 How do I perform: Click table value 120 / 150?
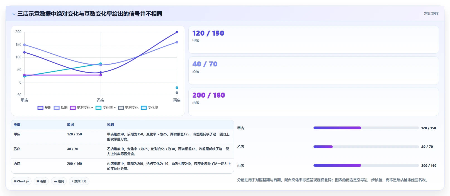pos(74,134)
